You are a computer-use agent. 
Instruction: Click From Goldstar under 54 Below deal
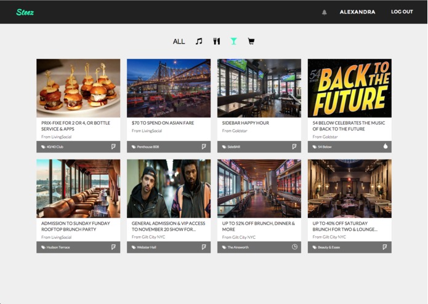[x=325, y=137]
